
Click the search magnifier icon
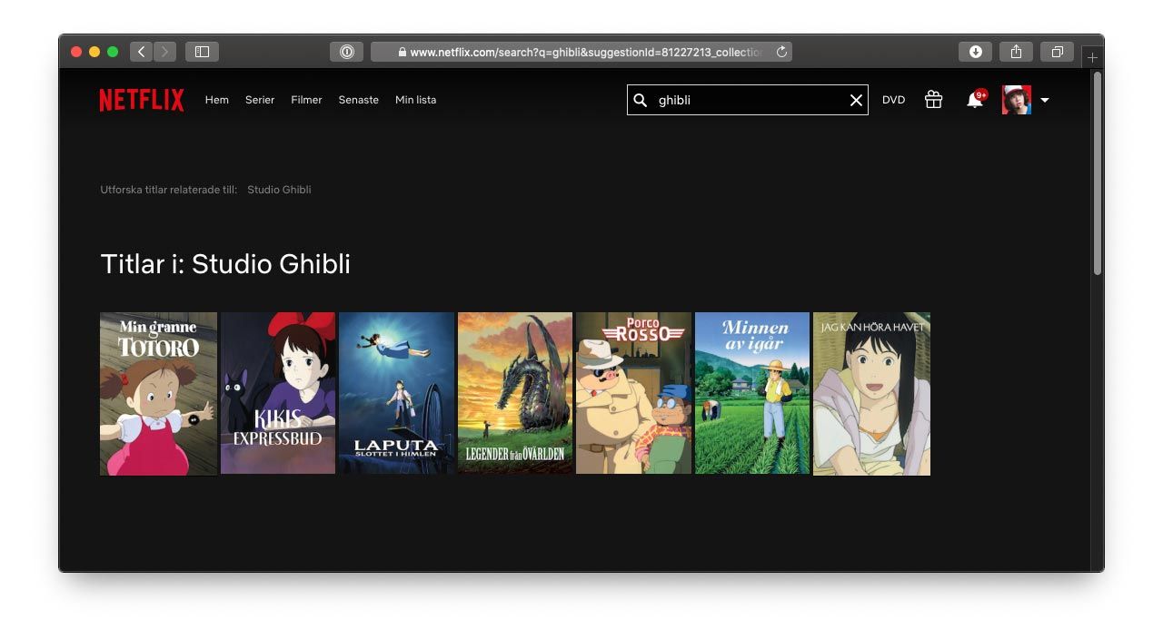coord(641,100)
